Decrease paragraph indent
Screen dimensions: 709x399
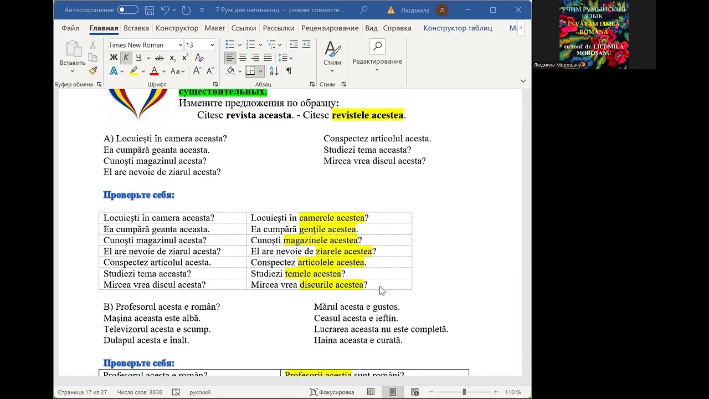click(294, 45)
